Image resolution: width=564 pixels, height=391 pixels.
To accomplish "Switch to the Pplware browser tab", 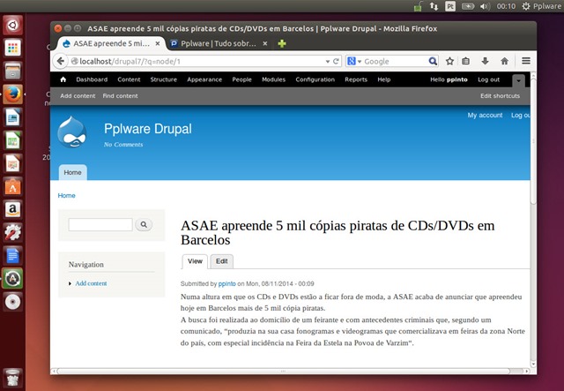I will [x=219, y=43].
